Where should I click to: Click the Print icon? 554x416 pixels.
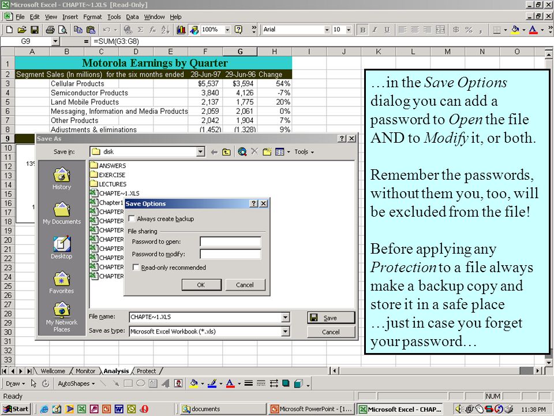pyautogui.click(x=50, y=29)
